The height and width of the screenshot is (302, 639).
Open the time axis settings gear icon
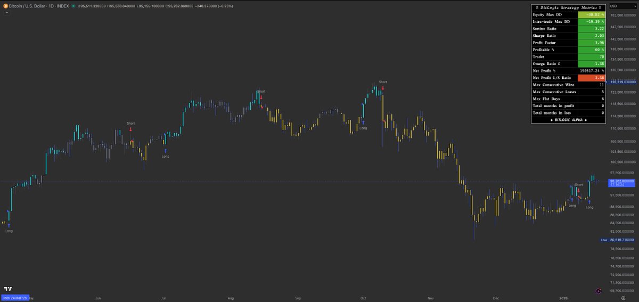tap(622, 298)
